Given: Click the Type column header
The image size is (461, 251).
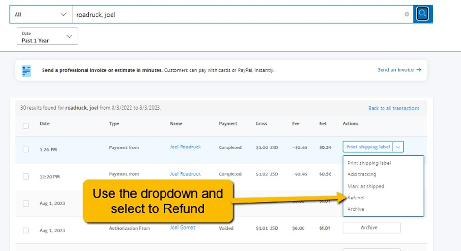Looking at the screenshot, I should 114,124.
